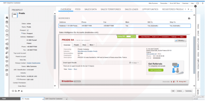The width and height of the screenshot is (206, 101).
Task: Open the Opportunities tab
Action: pyautogui.click(x=150, y=9)
